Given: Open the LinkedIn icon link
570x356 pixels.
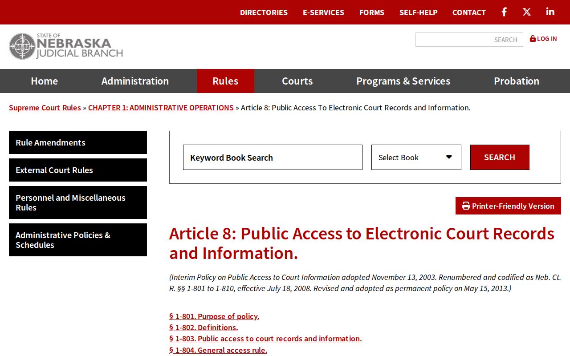Looking at the screenshot, I should 550,12.
